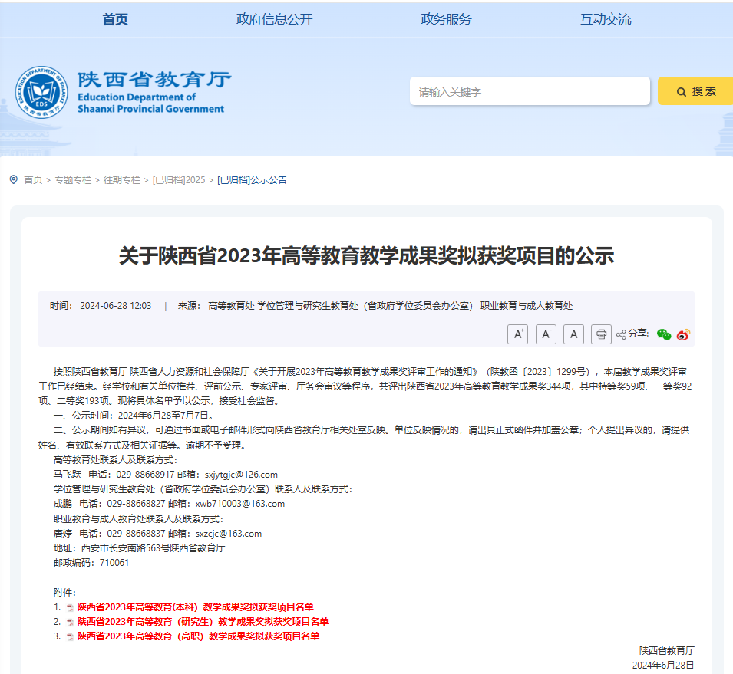733x674 pixels.
Task: Select 互动交流 in top navigation
Action: (605, 20)
